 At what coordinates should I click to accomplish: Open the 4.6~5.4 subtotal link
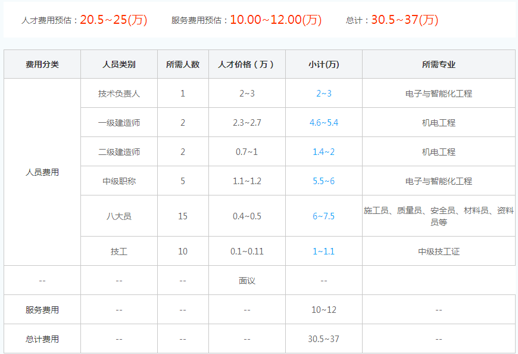[324, 123]
